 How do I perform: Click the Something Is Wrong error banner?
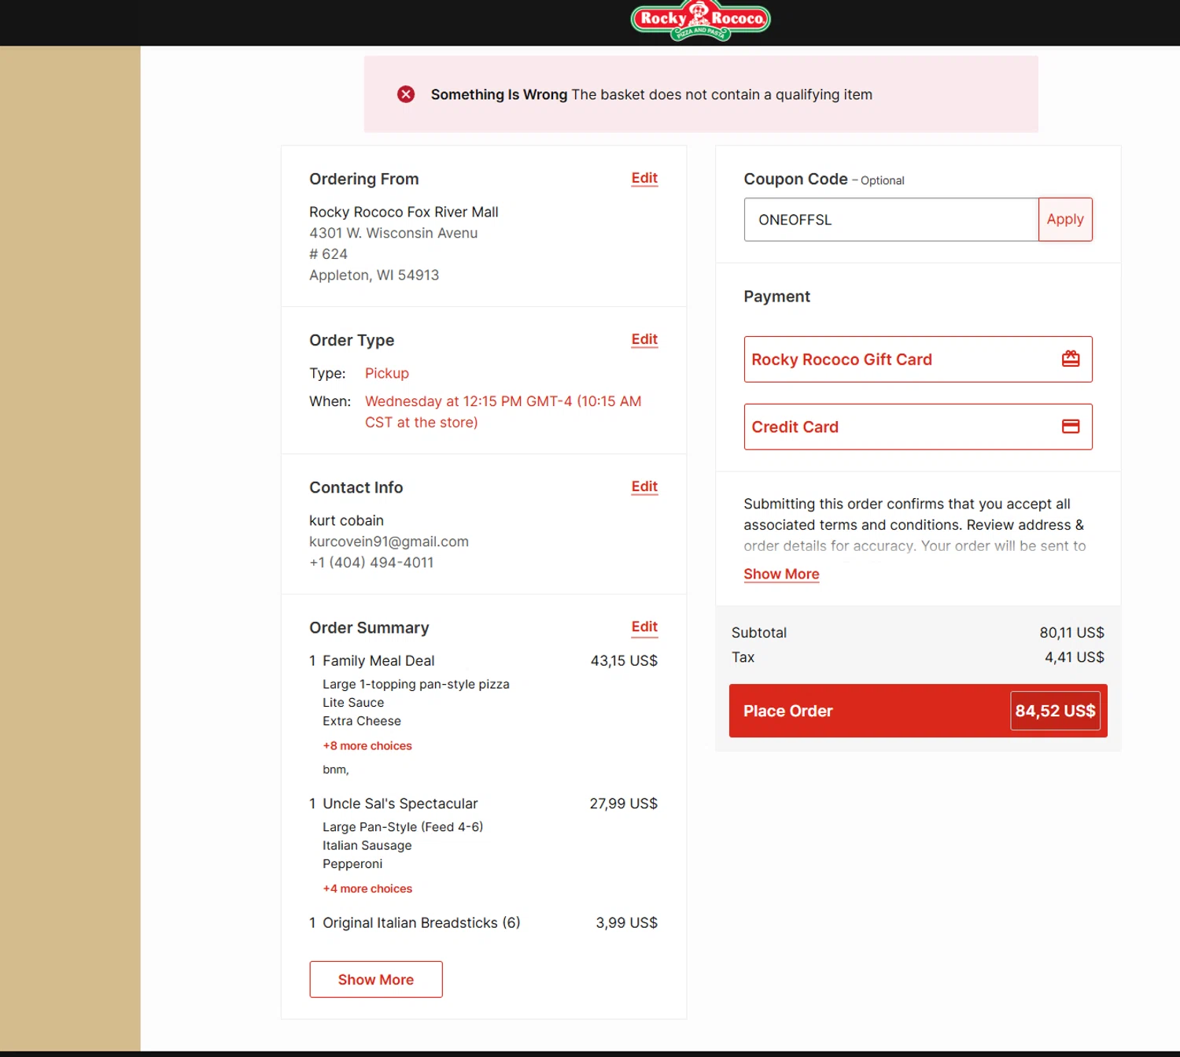point(701,94)
